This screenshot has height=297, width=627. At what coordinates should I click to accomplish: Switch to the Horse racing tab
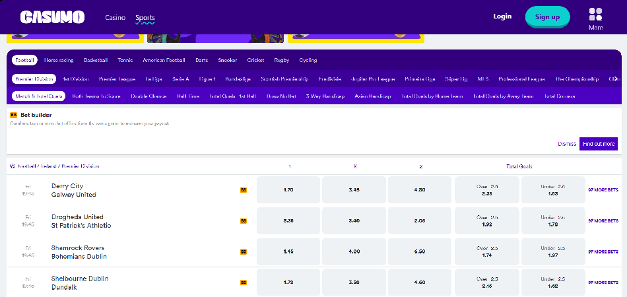click(x=59, y=60)
